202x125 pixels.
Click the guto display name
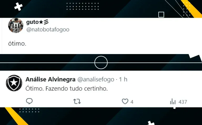click(37, 22)
